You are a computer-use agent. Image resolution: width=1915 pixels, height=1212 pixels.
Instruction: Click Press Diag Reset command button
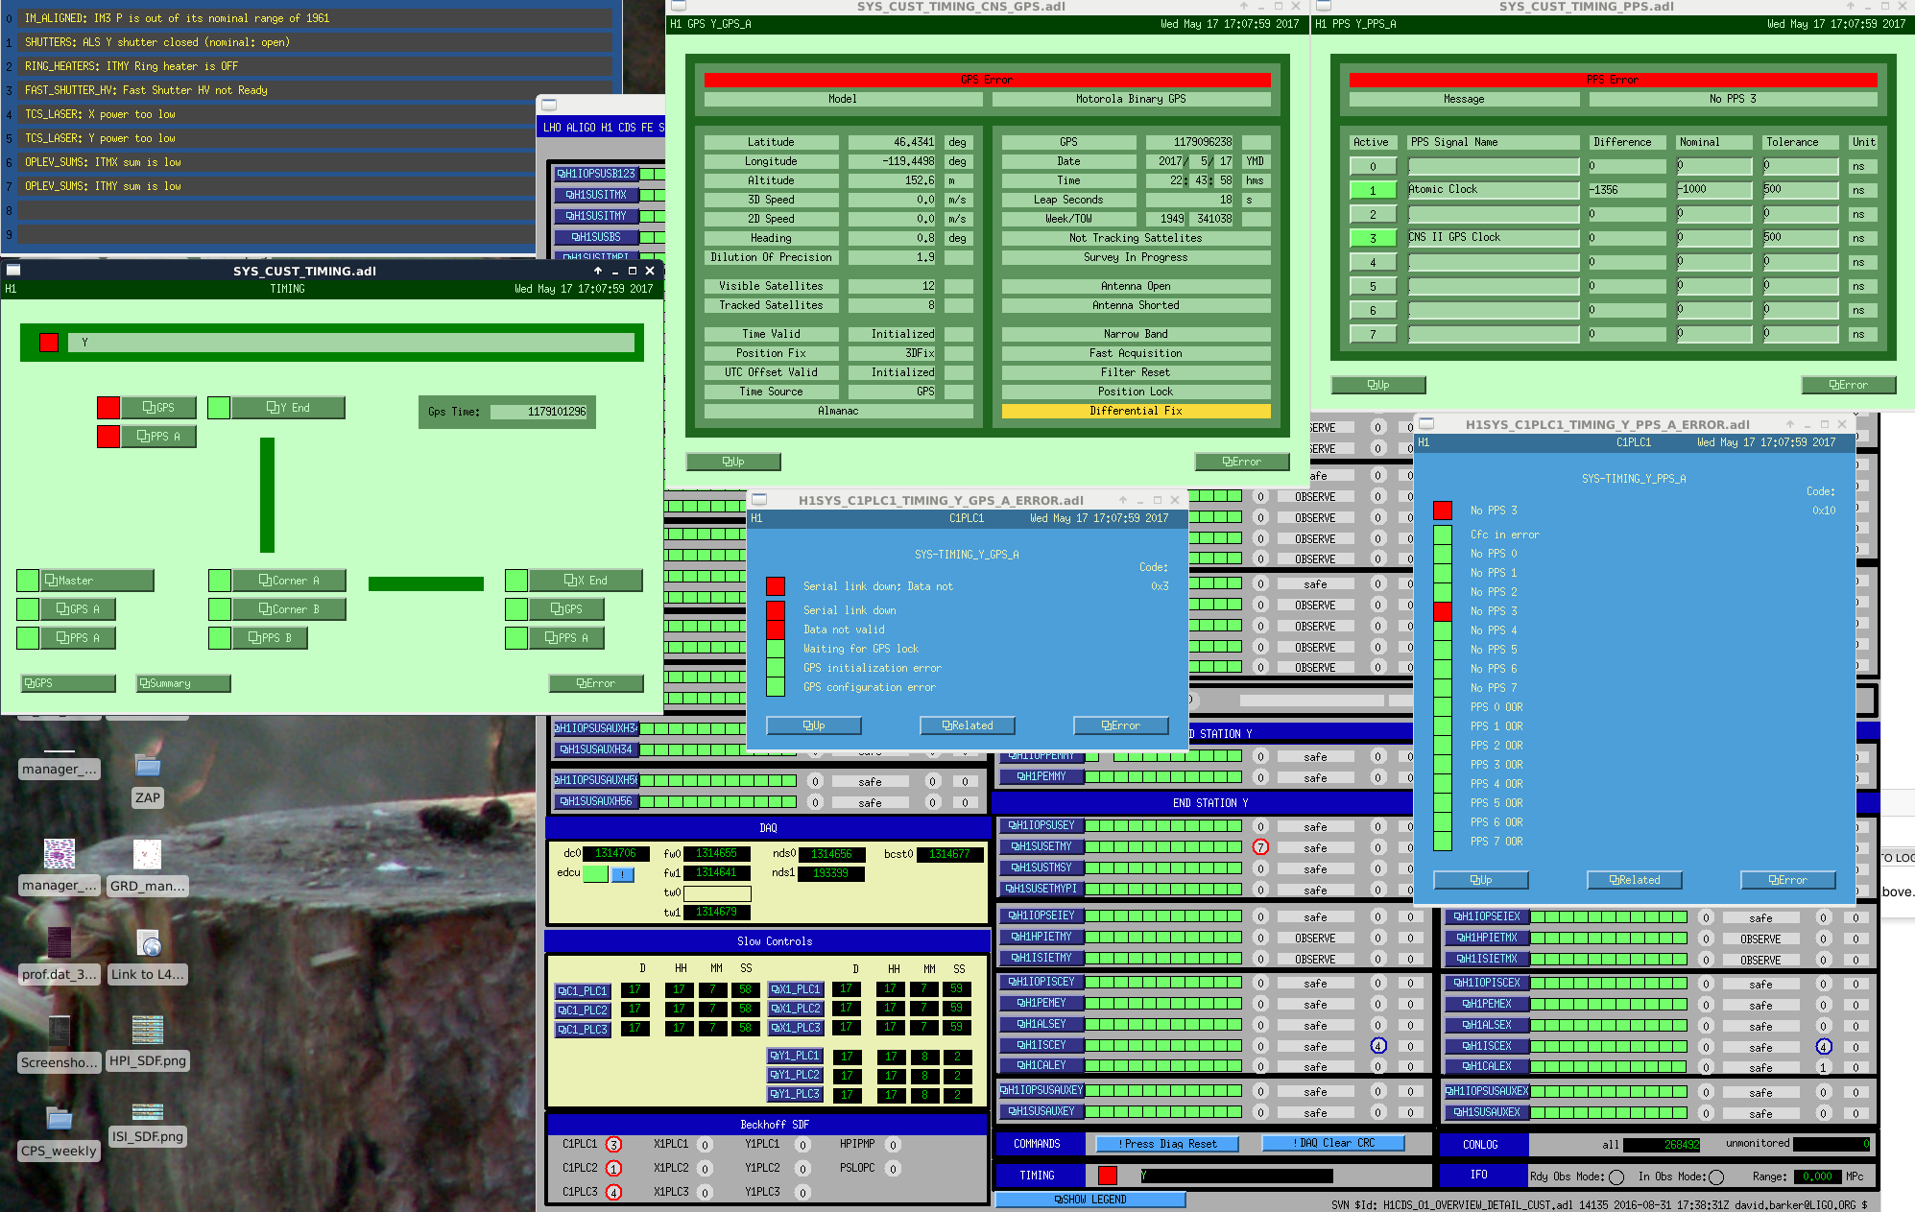(x=1168, y=1144)
